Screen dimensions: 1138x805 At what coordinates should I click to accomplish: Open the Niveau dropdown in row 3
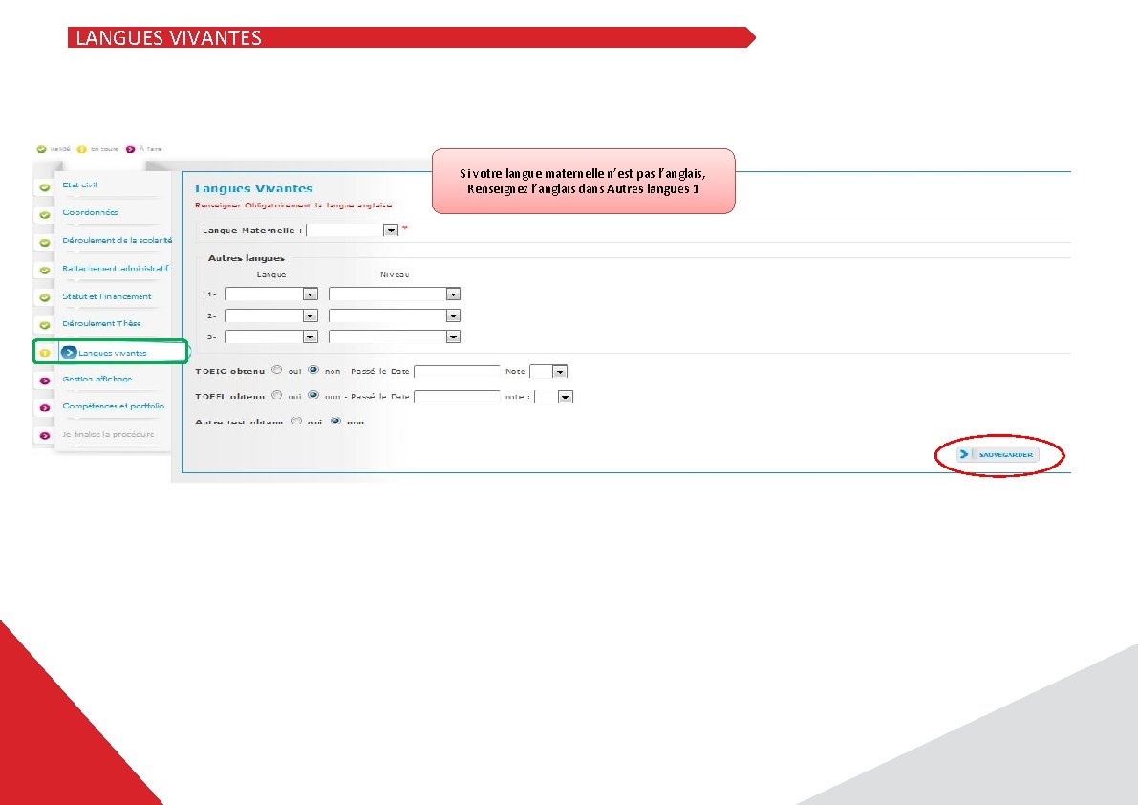(394, 337)
